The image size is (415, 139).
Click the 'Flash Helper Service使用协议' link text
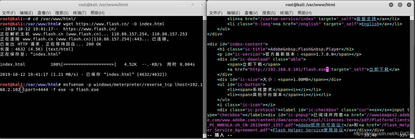(x=308, y=130)
